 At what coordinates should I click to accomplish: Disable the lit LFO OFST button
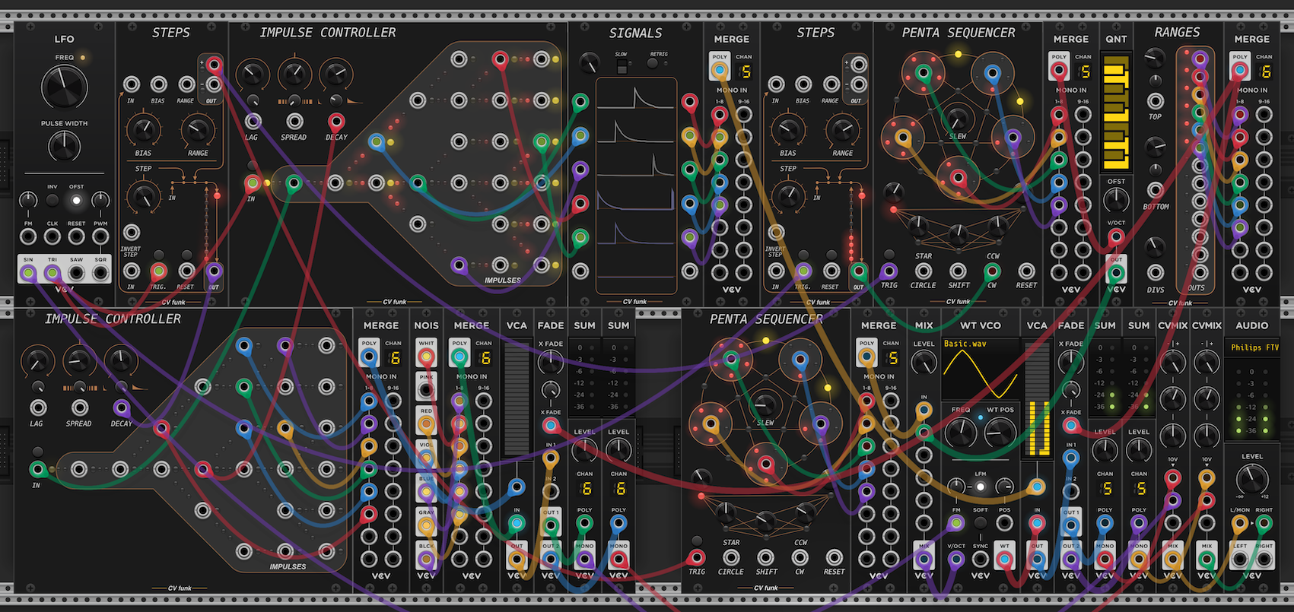click(x=76, y=200)
